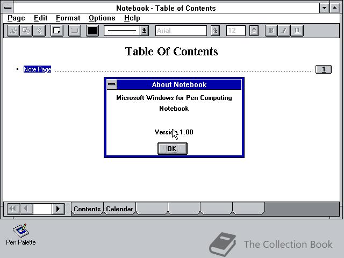Open the Notebook window control menu
The image size is (344, 258).
click(8, 8)
